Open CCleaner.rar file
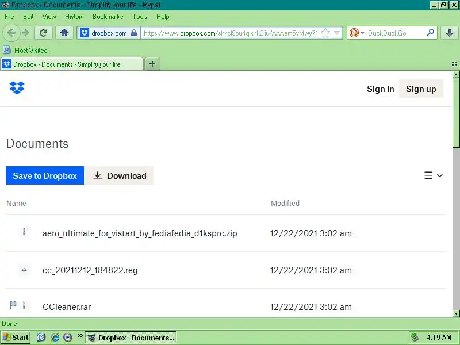The image size is (460, 345). (x=67, y=307)
